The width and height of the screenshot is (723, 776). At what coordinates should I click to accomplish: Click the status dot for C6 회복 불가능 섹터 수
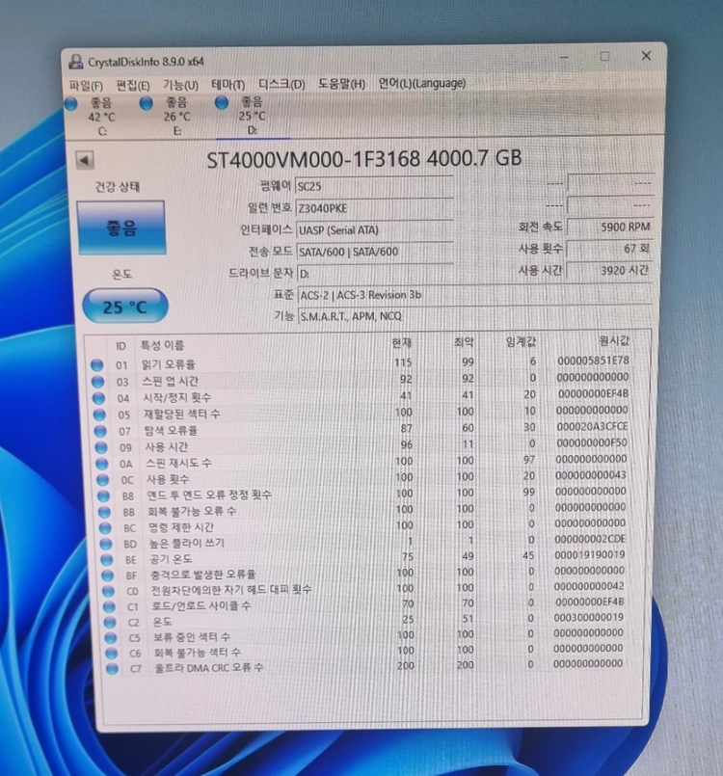tap(112, 654)
